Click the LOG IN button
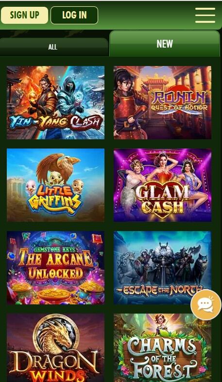This screenshot has width=222, height=382. click(74, 15)
